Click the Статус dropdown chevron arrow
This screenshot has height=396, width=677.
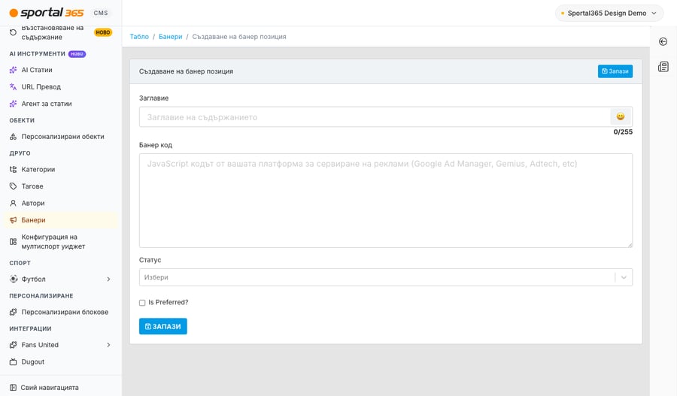point(624,277)
